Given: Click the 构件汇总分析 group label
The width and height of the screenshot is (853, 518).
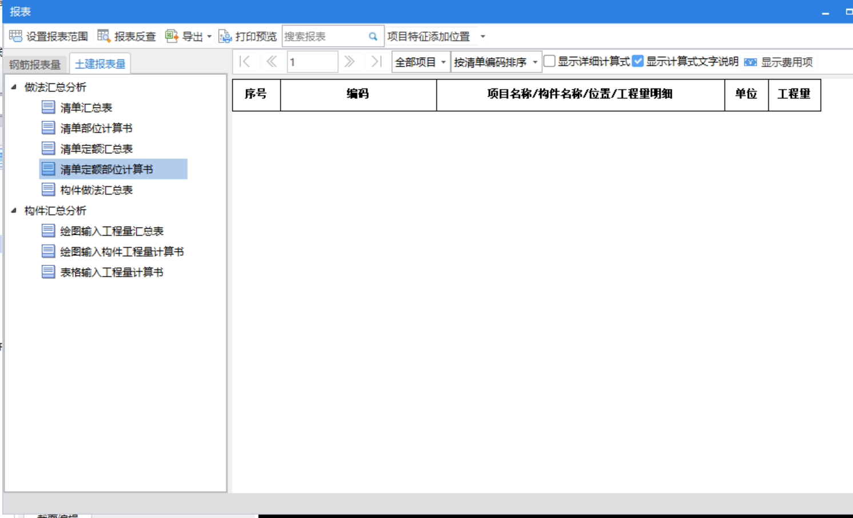Looking at the screenshot, I should point(55,210).
